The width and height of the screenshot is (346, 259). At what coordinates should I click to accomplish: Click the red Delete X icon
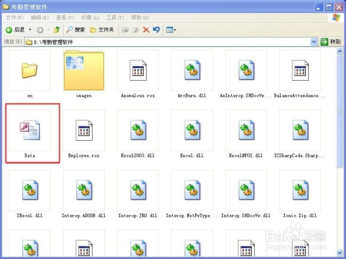click(146, 30)
